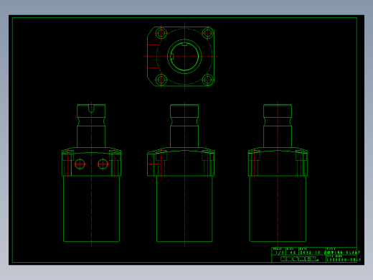Screen dimensions: 373x280
Task: Click the 'SWING CLAMP' title text
Action: (344, 253)
